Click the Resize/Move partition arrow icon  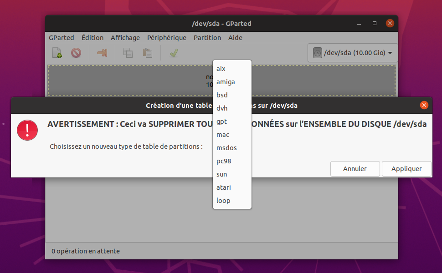[102, 53]
